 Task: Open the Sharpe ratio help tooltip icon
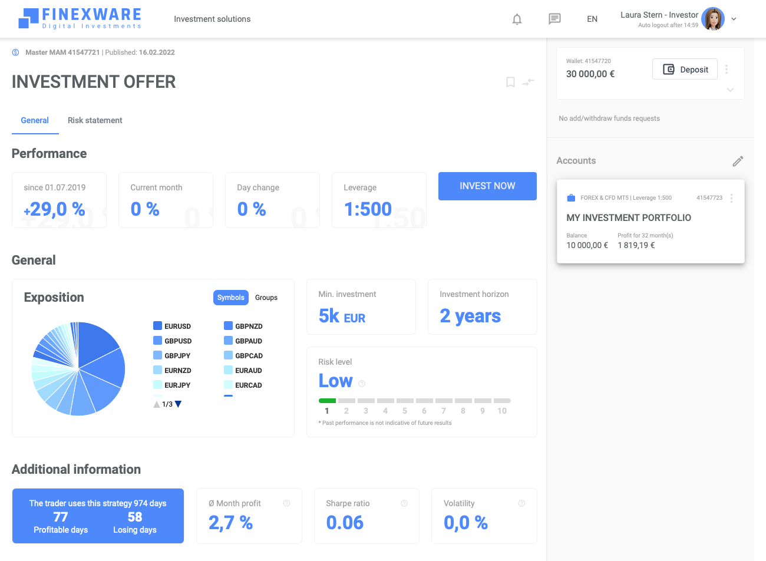[404, 503]
